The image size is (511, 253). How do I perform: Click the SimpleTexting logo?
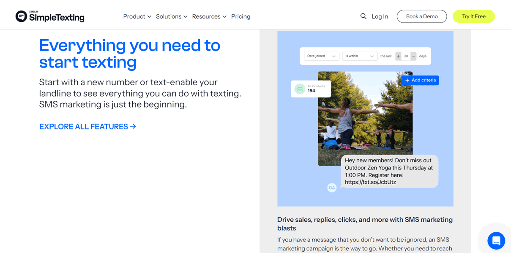(50, 16)
